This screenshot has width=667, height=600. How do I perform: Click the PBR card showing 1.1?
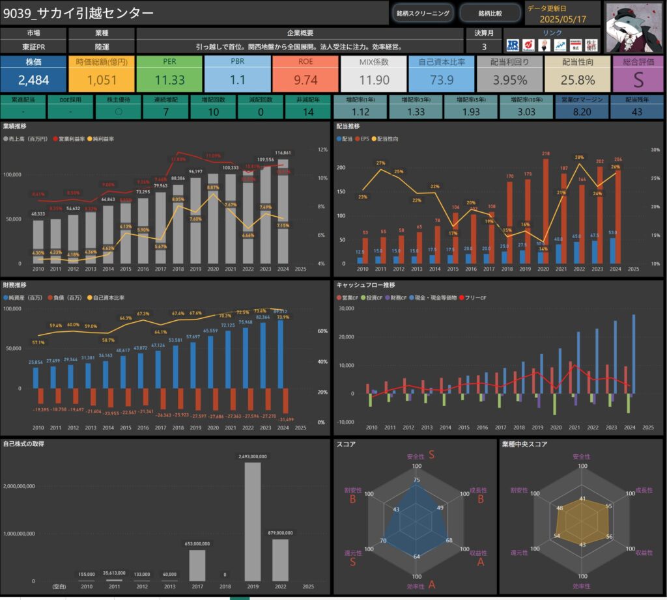pyautogui.click(x=237, y=74)
